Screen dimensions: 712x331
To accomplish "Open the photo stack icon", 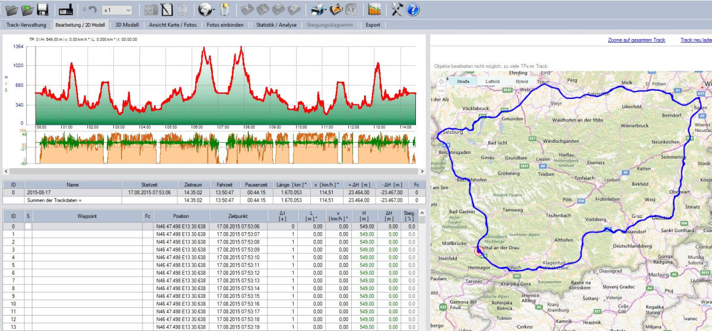I will pyautogui.click(x=336, y=9).
